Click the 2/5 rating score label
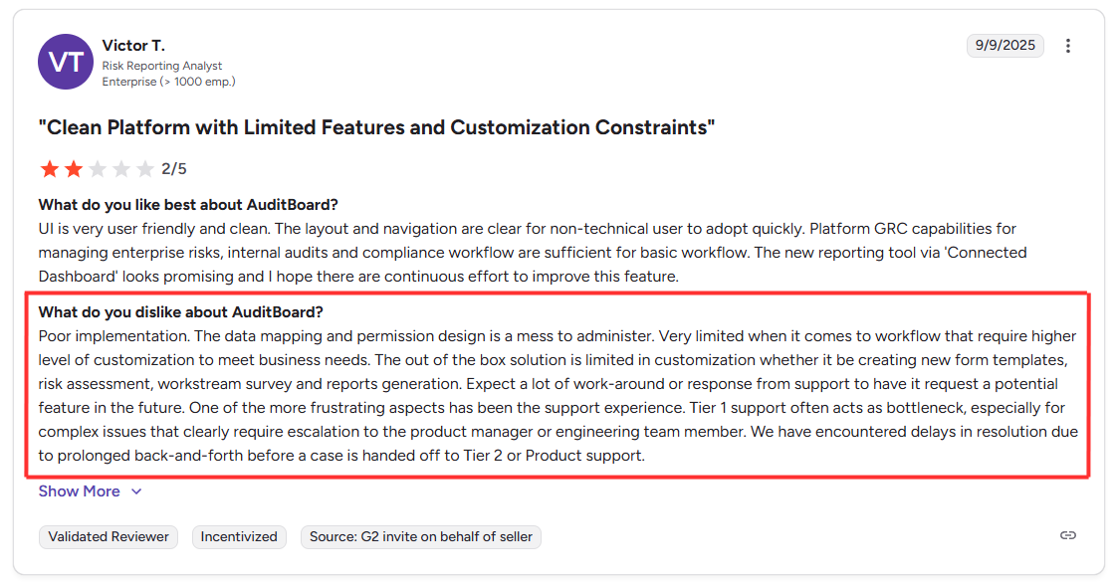 pos(174,168)
